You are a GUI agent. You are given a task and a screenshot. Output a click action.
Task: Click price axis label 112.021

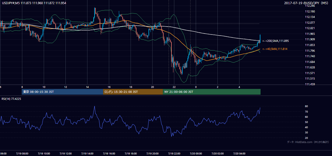[310, 28]
